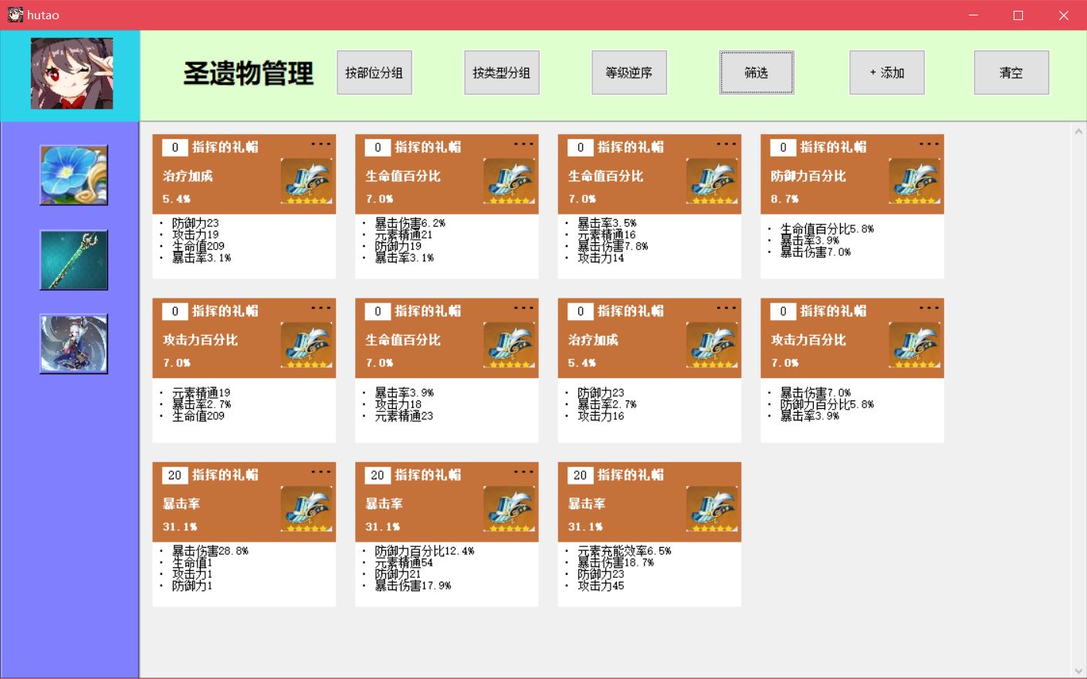The image size is (1087, 679).
Task: Select the polearm weapon icon in the sidebar
Action: 73,259
